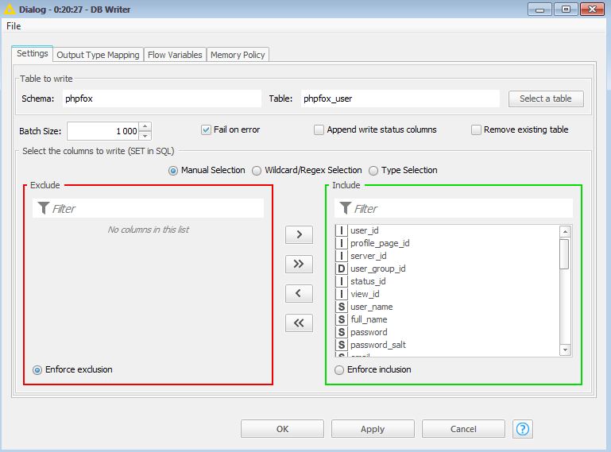The image size is (611, 452).
Task: Switch to the Output Type Mapping tab
Action: pyautogui.click(x=98, y=55)
